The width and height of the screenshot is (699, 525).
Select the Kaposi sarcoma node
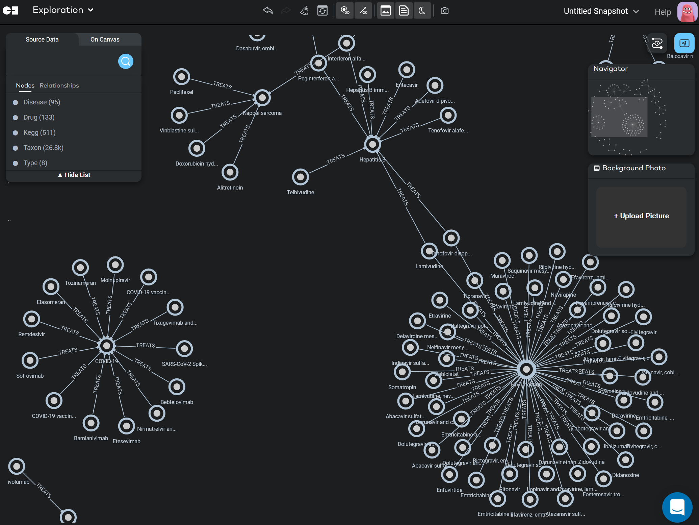click(x=262, y=98)
